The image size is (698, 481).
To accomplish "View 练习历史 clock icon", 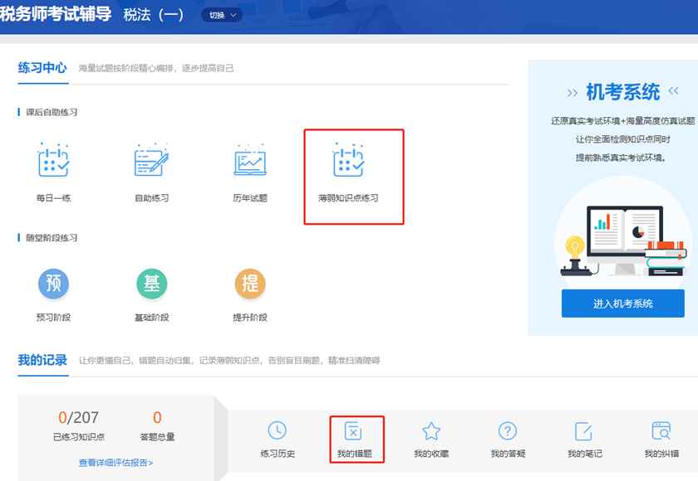I will 278,430.
